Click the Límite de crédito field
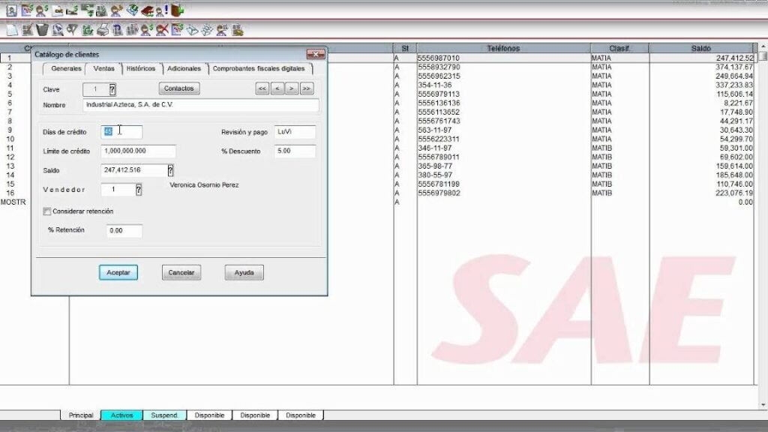This screenshot has height=432, width=768. click(138, 151)
